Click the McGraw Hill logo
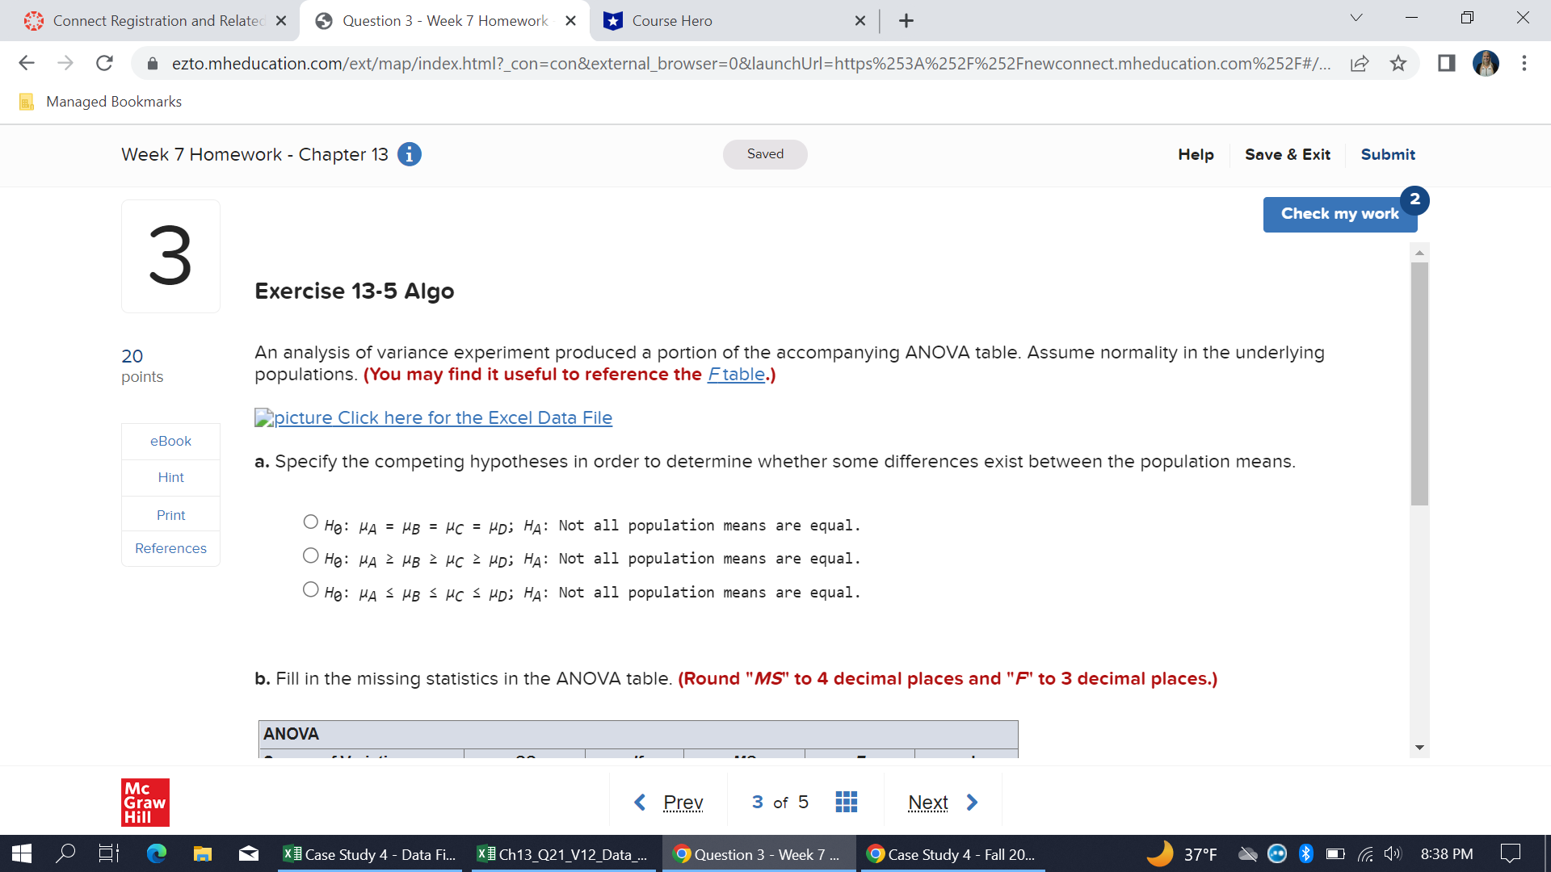Viewport: 1551px width, 872px height. pos(145,802)
